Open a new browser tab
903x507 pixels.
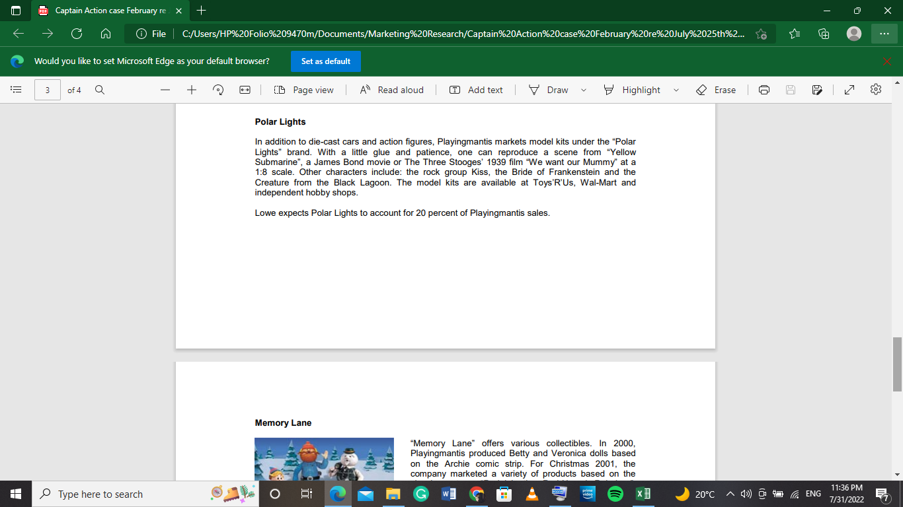tap(202, 11)
